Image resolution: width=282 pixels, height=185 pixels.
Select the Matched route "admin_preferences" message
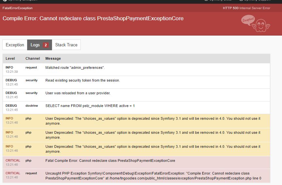point(75,68)
